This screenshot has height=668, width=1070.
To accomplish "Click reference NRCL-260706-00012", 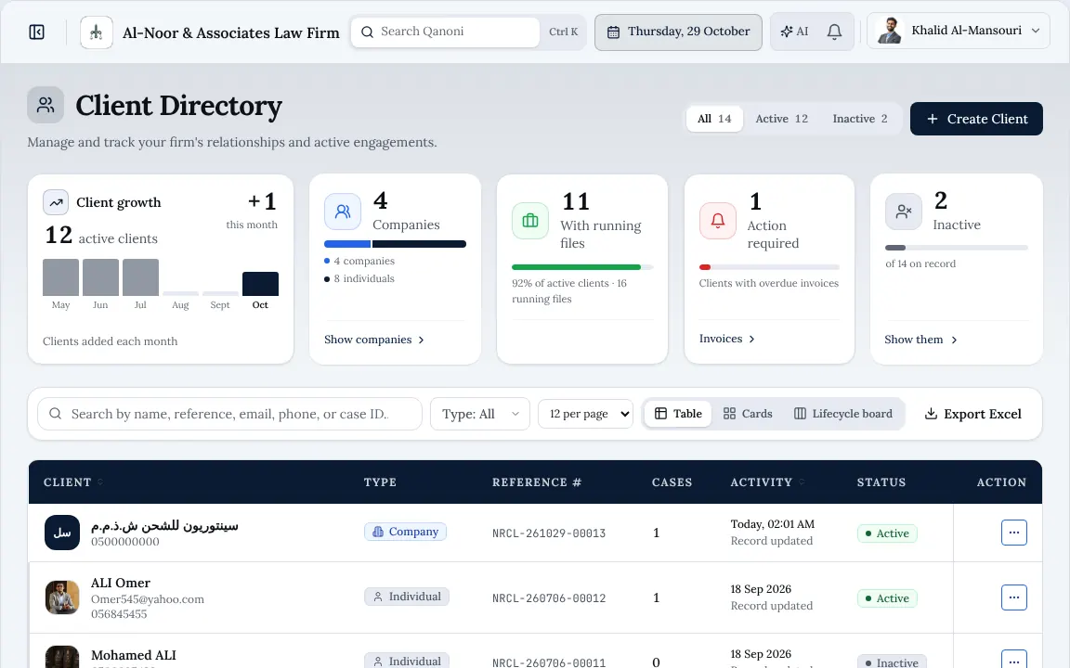I will [549, 597].
